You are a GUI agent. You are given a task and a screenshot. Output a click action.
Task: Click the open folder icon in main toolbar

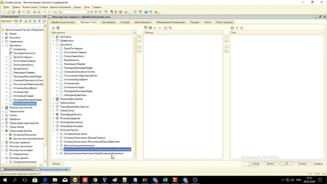click(x=9, y=12)
